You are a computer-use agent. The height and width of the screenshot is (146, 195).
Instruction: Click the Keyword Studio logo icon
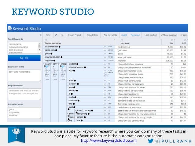[10, 28]
